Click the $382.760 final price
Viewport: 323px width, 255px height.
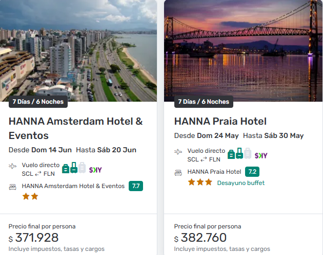tap(203, 238)
